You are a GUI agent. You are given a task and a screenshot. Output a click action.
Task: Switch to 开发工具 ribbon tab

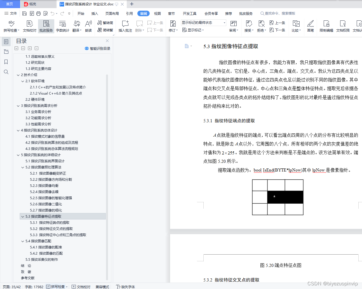tap(190, 13)
